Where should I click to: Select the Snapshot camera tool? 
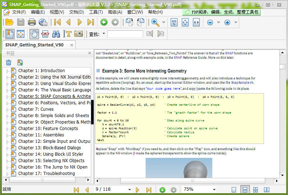78,34
